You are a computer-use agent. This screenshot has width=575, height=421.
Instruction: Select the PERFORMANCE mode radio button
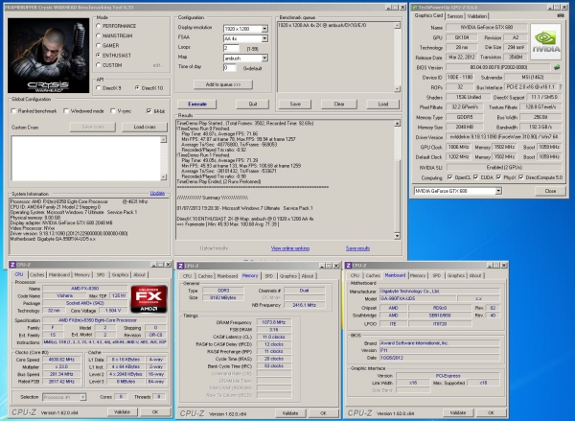tap(99, 26)
